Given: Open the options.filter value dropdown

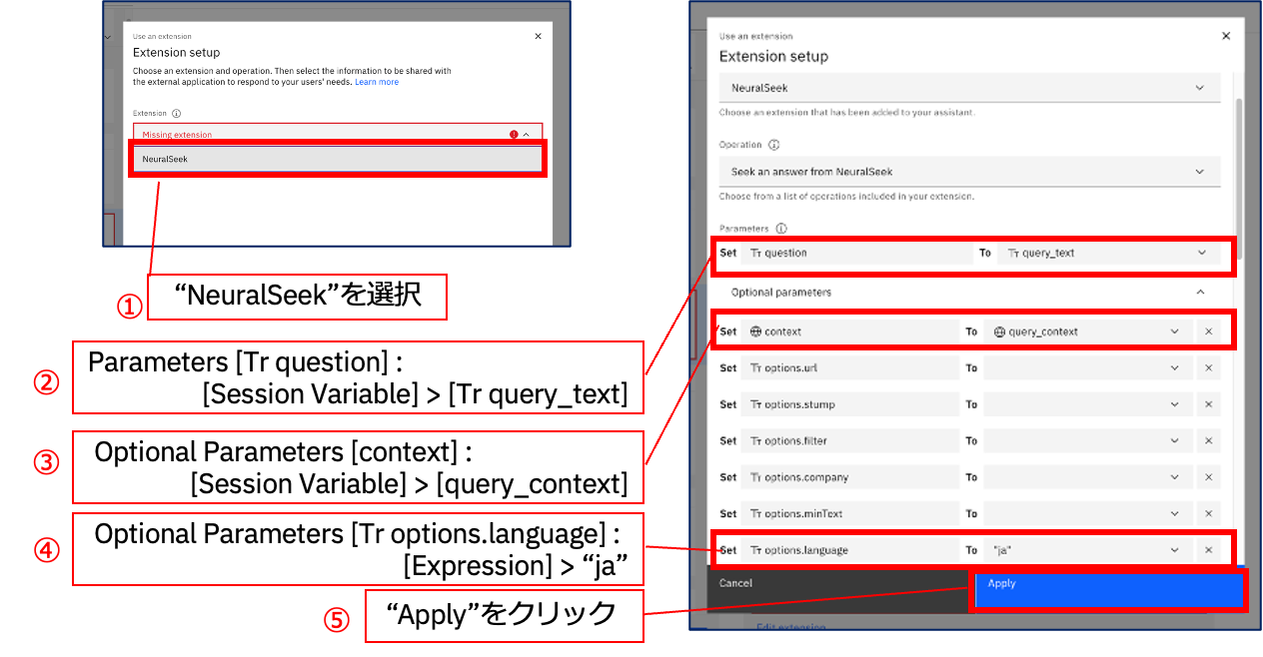Looking at the screenshot, I should pyautogui.click(x=1087, y=440).
